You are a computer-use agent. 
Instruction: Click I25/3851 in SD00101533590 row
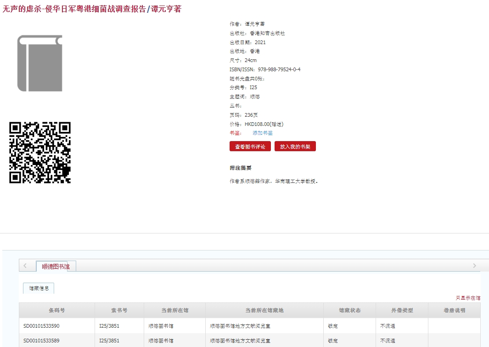pyautogui.click(x=109, y=326)
